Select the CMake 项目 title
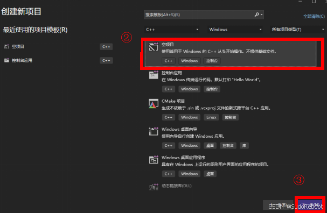327x213 pixels. point(173,101)
